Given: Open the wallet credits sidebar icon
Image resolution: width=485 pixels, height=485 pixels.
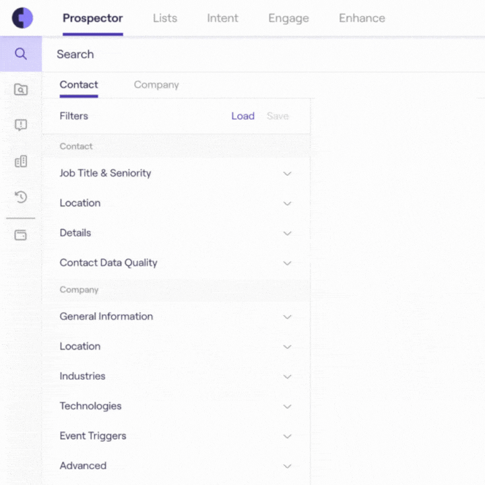Looking at the screenshot, I should (21, 235).
